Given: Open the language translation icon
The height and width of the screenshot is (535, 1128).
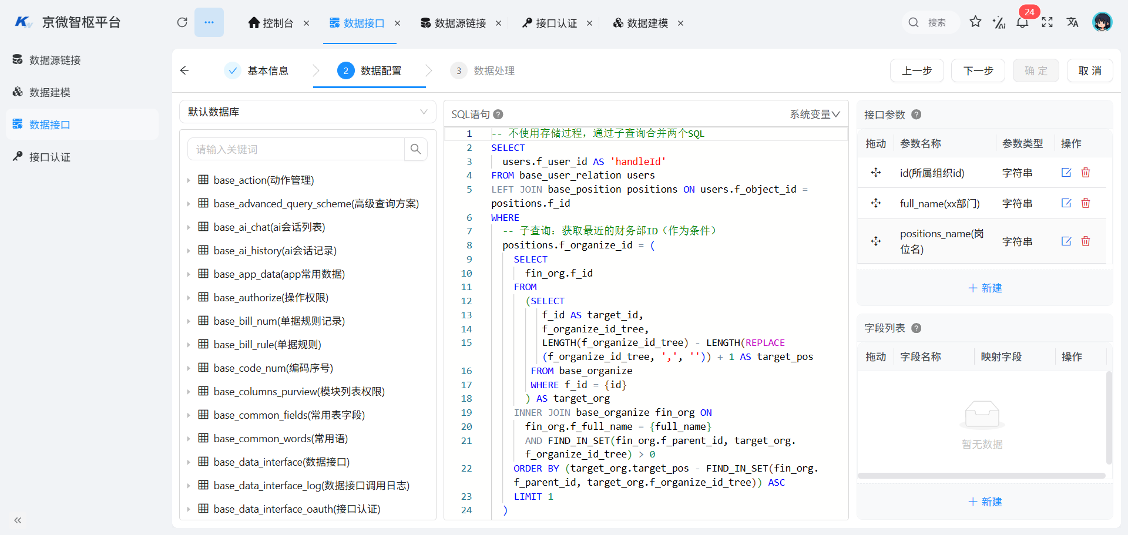Looking at the screenshot, I should (1072, 22).
